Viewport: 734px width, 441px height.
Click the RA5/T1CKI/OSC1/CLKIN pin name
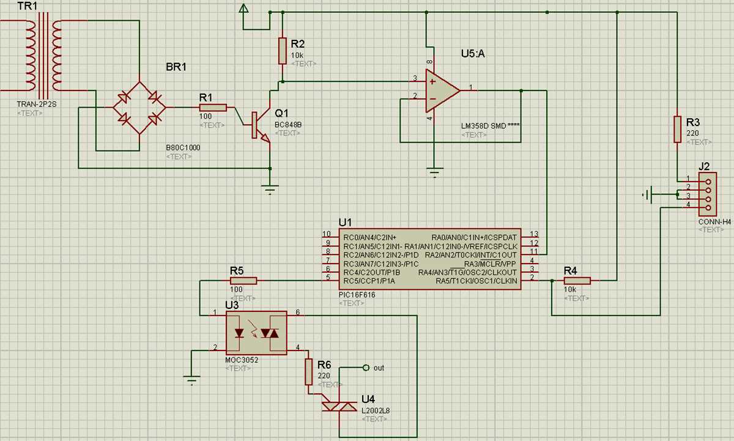tap(476, 281)
